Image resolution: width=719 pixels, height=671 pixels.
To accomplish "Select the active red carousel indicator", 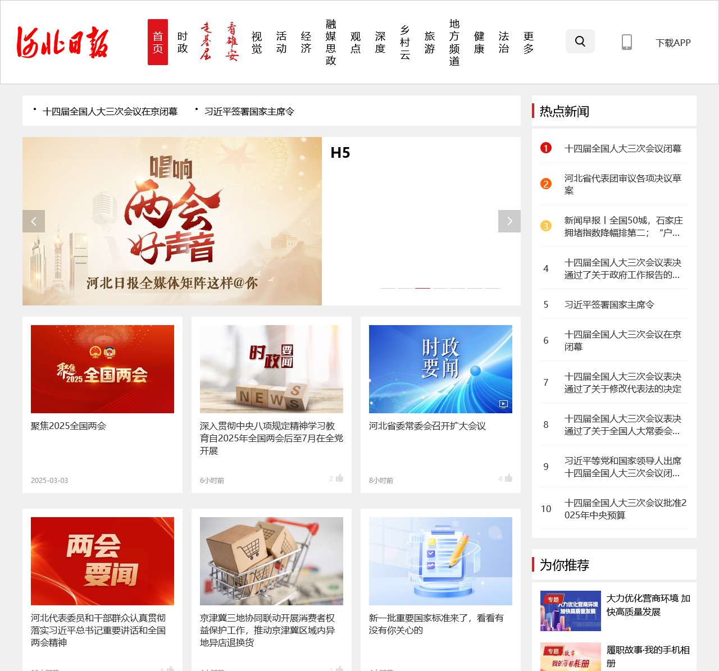I will [422, 288].
